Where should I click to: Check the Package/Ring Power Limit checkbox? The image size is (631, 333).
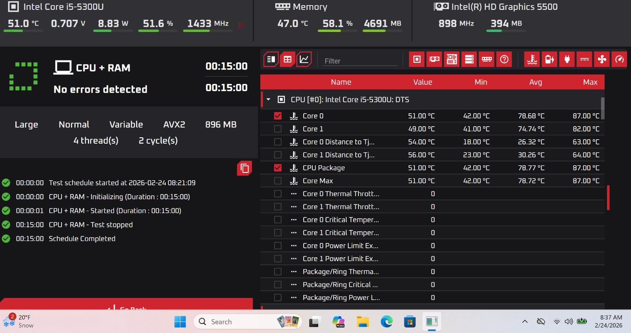[x=278, y=298]
